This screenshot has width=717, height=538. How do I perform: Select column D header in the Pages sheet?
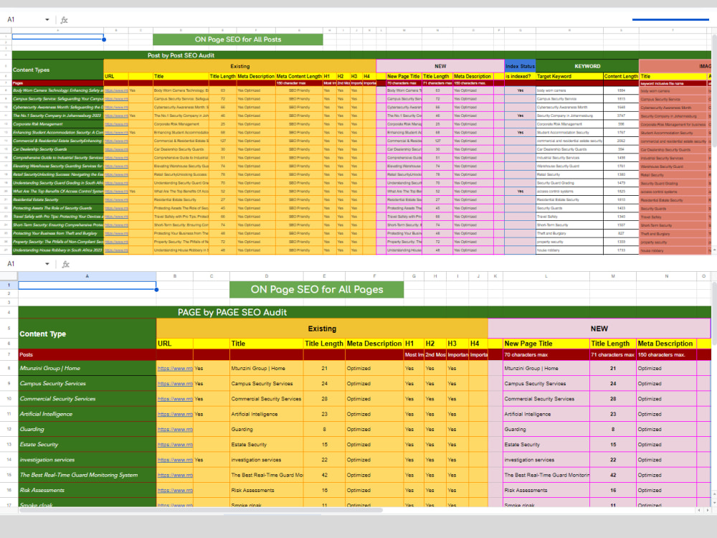tap(267, 276)
